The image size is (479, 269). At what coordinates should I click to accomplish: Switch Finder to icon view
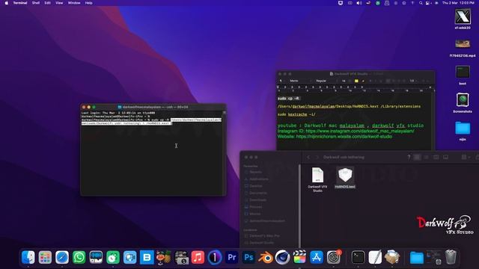[x=417, y=157]
